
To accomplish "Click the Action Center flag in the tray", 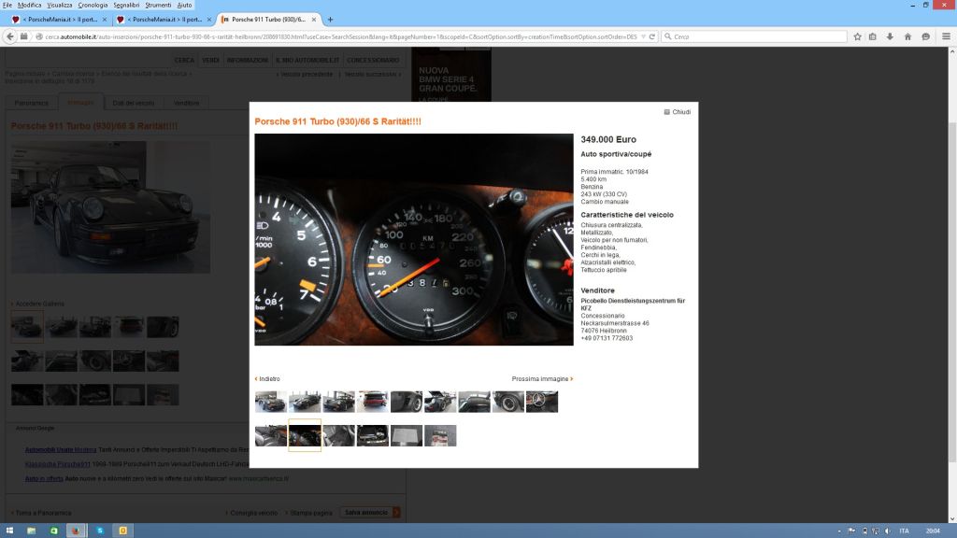I will tap(851, 531).
